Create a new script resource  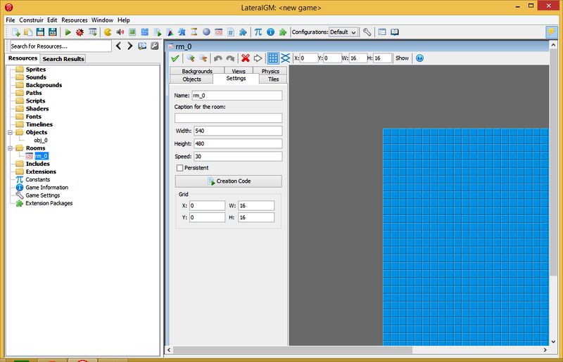tap(157, 32)
